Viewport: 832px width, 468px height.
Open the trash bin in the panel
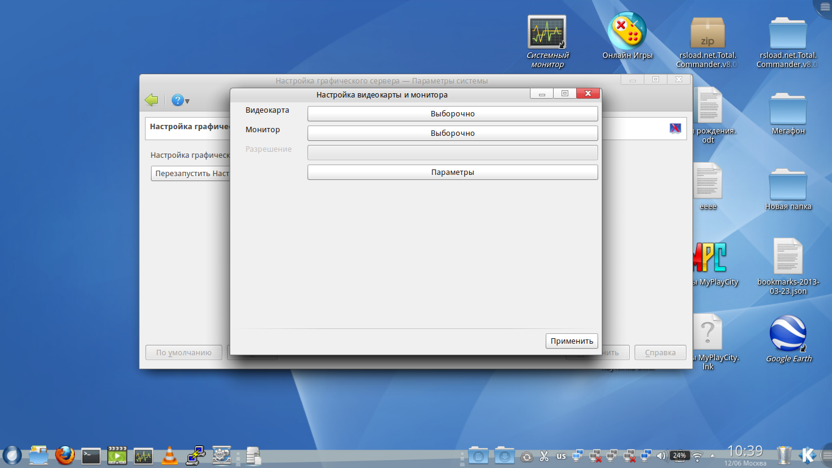784,455
